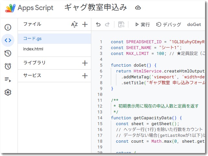Open the Project History icon in sidebar
208x156 pixels.
(8, 53)
